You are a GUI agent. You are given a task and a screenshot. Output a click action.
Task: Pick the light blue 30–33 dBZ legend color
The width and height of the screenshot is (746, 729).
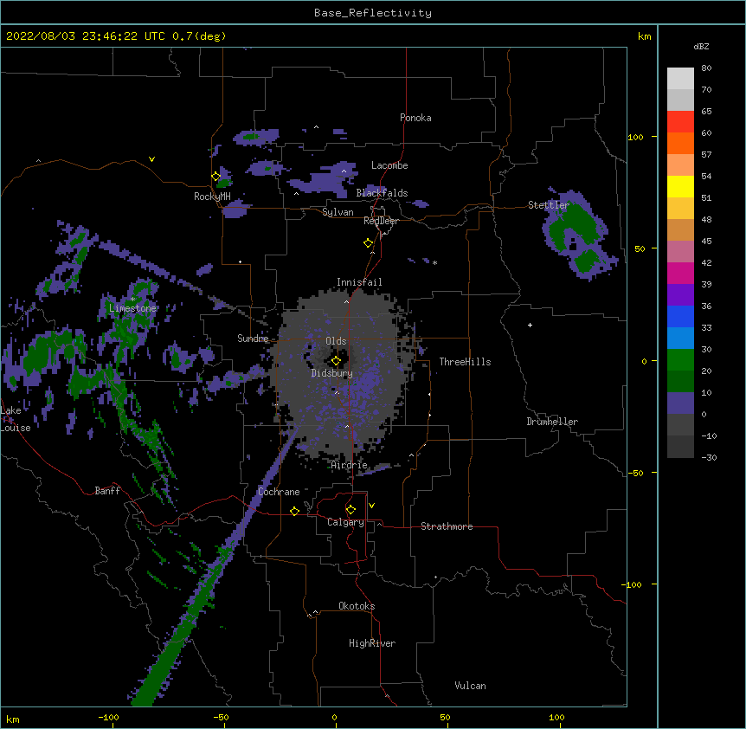tap(680, 339)
